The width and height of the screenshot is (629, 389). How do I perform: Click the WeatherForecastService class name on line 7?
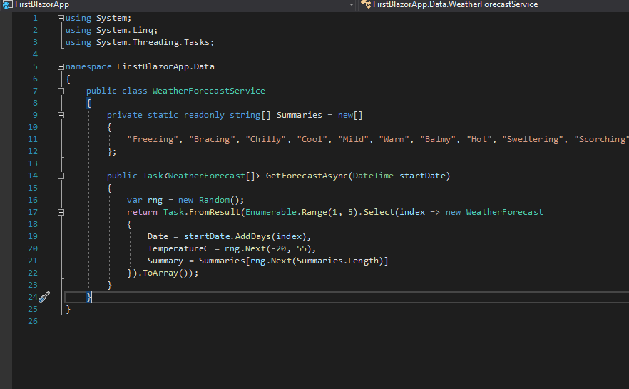[x=208, y=91]
